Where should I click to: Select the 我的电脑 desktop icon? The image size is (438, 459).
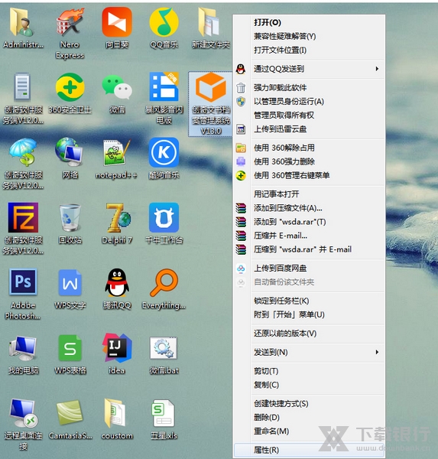point(23,354)
